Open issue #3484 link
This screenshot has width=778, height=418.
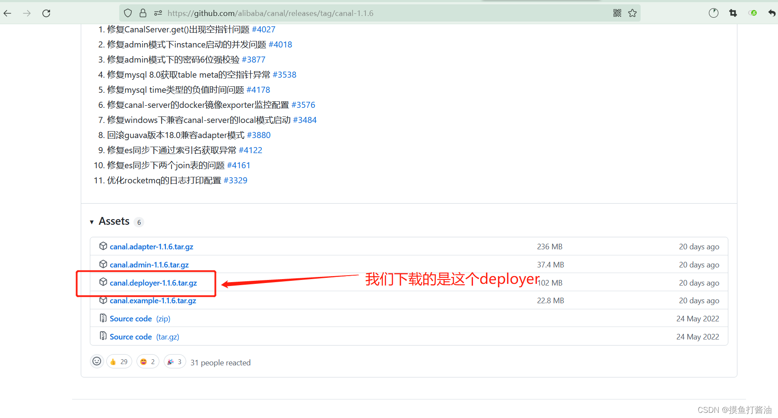click(x=305, y=120)
